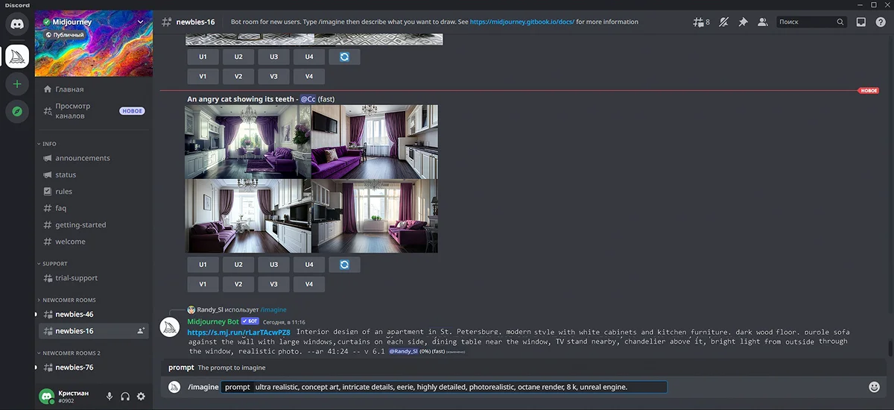
Task: Click V3 under the purple apartment images
Action: pos(274,284)
